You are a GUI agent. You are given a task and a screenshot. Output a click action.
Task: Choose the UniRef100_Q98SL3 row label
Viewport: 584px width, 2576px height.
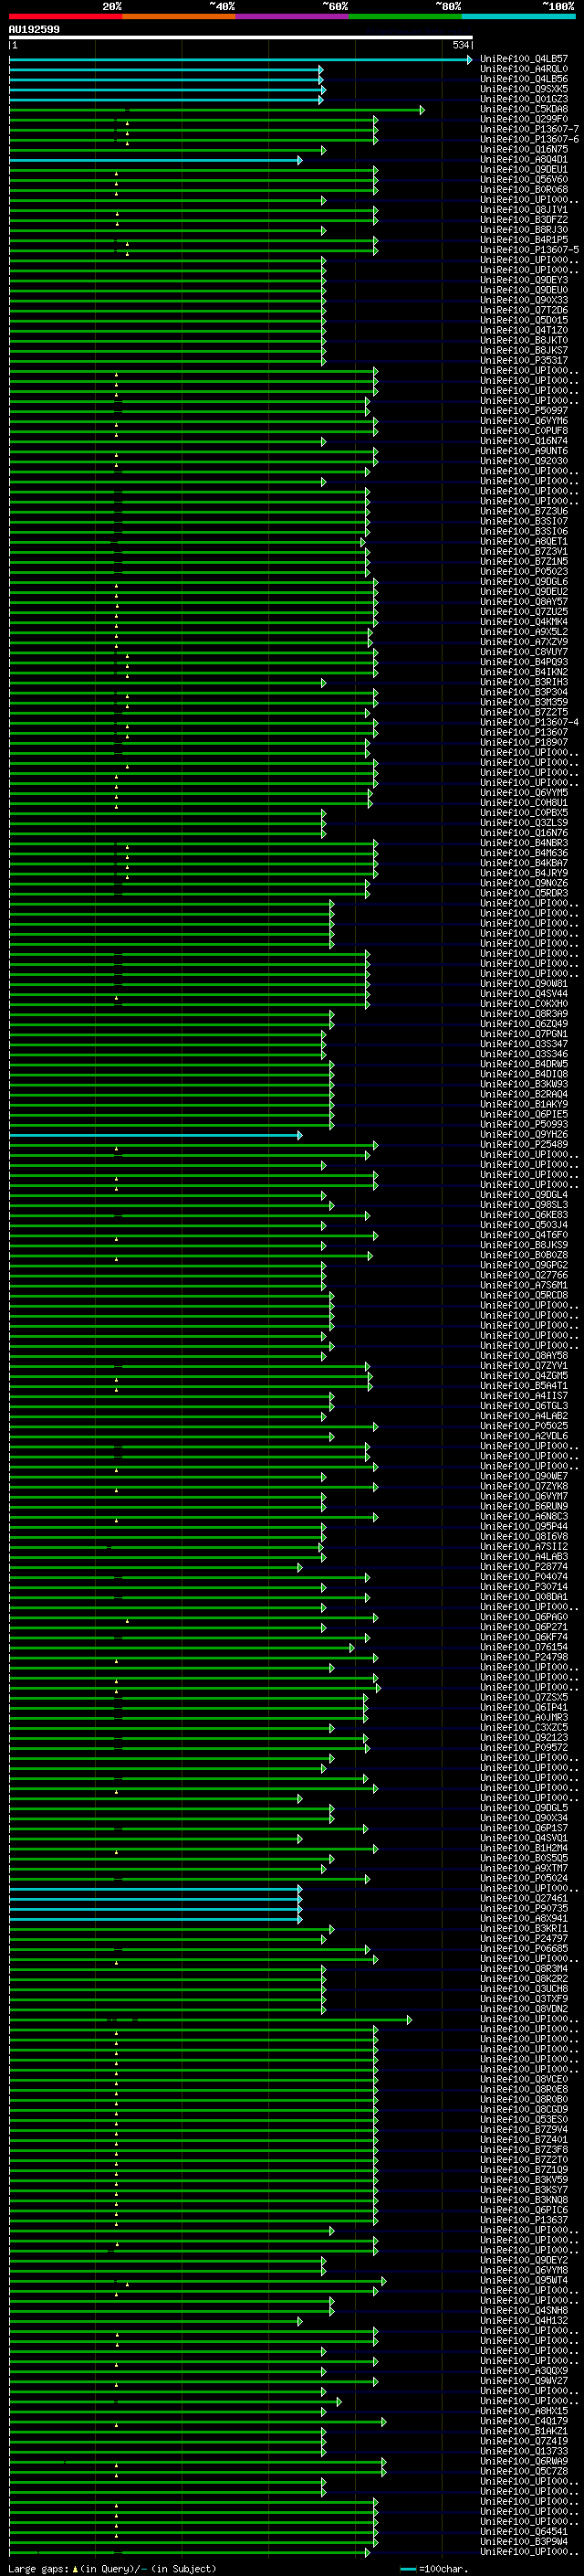click(524, 1205)
